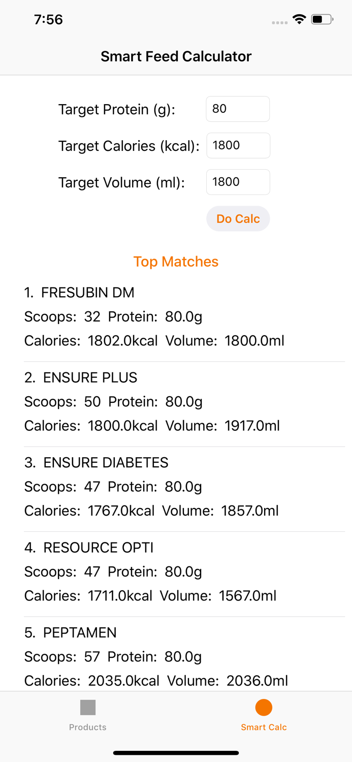This screenshot has width=352, height=762.
Task: Select the Target Calories input field
Action: 238,145
